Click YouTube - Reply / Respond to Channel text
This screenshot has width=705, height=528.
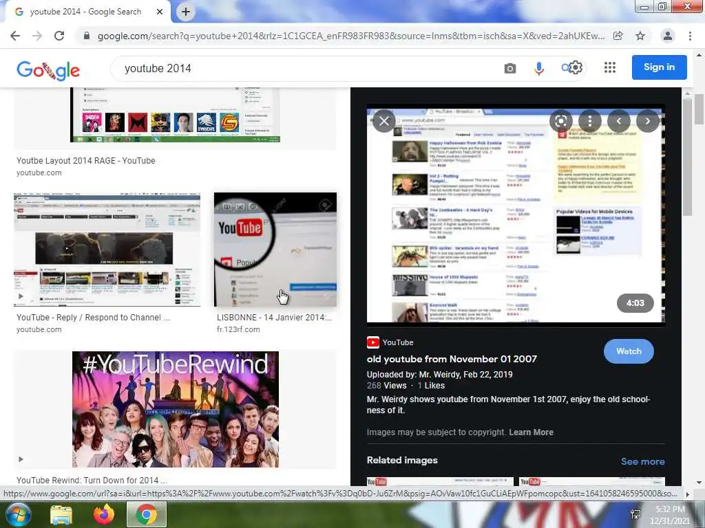(x=93, y=318)
